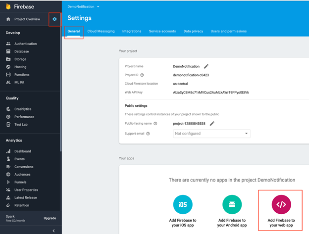Switch to the Cloud Messaging tab
309x234 pixels.
101,31
